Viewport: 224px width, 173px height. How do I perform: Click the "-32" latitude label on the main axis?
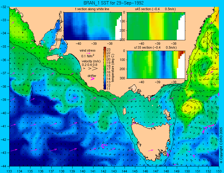[x=3, y=7]
